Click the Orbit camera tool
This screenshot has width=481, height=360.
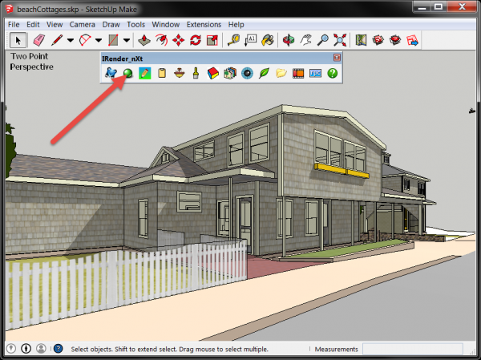pyautogui.click(x=287, y=39)
